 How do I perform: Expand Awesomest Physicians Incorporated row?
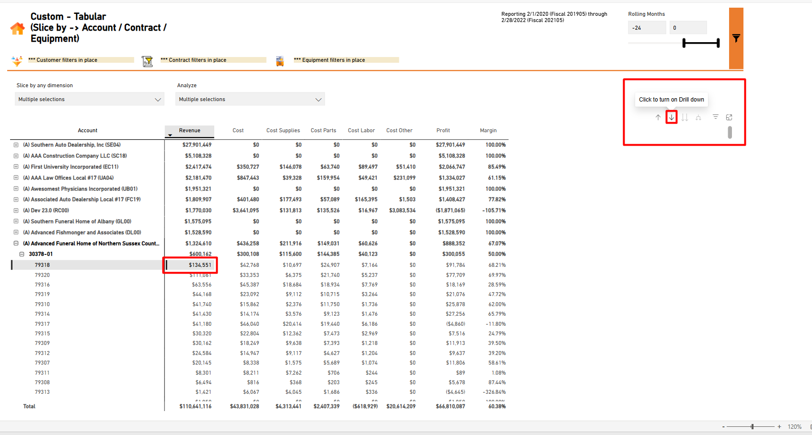click(16, 189)
